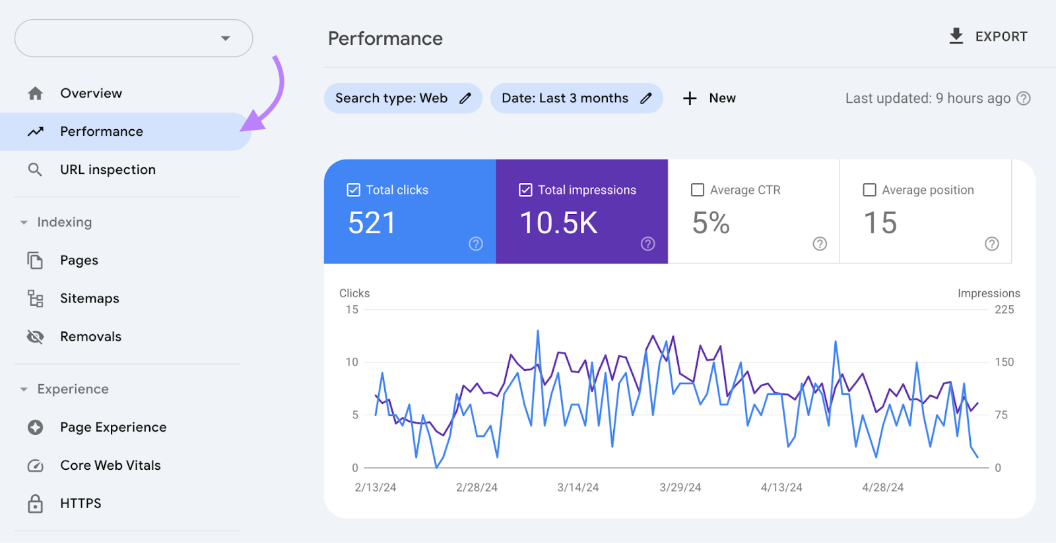Click the Overview home icon
The image size is (1056, 543).
[36, 94]
